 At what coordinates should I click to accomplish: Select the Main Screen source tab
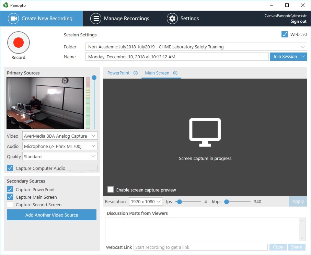pos(157,73)
